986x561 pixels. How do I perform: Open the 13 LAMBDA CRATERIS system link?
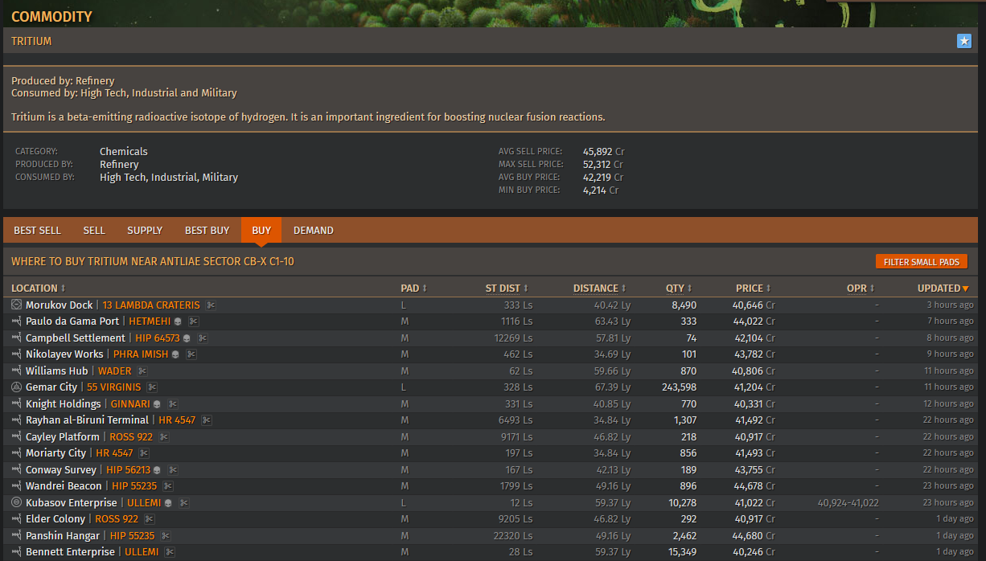click(151, 305)
